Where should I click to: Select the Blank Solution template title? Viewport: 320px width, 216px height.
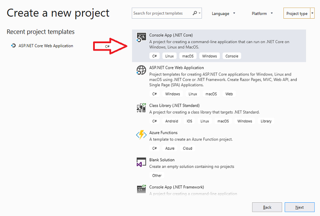tap(162, 160)
